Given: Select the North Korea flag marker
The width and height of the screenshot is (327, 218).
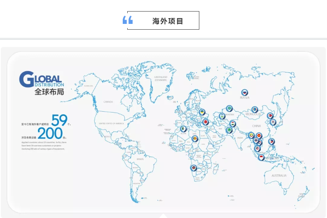Looking at the screenshot, I should click(270, 116).
